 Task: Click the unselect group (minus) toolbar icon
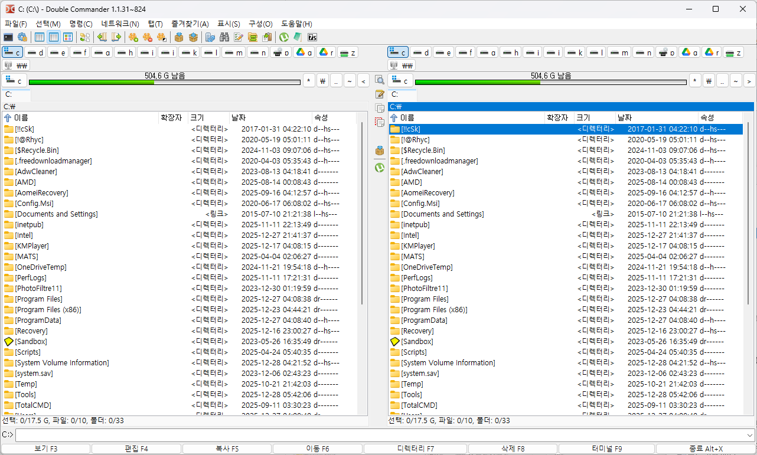pyautogui.click(x=148, y=37)
